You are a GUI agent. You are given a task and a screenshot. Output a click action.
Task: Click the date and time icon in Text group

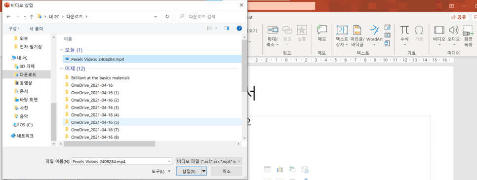[387, 28]
